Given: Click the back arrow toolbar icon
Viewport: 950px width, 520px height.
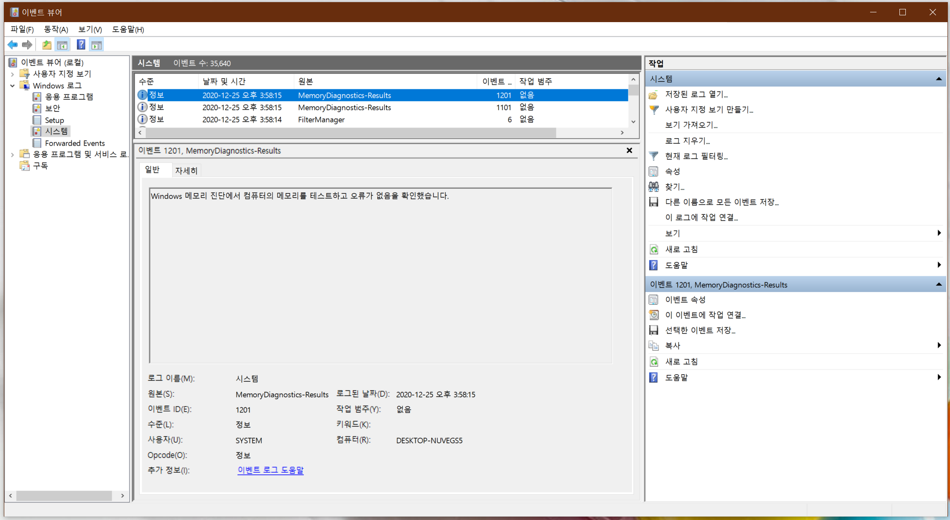Looking at the screenshot, I should click(13, 45).
